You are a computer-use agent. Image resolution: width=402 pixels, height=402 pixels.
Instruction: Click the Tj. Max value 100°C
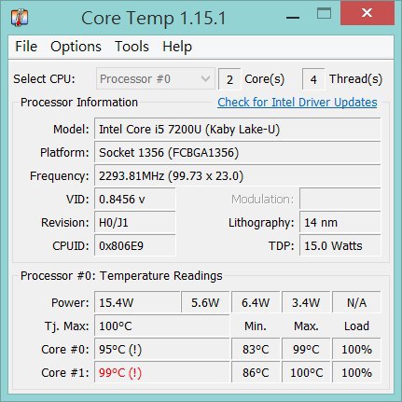coord(161,326)
